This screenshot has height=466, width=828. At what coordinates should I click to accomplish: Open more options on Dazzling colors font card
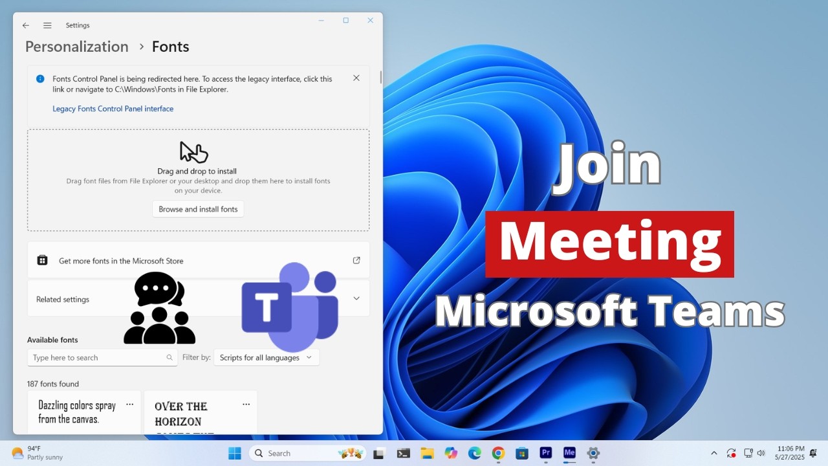[x=129, y=404]
